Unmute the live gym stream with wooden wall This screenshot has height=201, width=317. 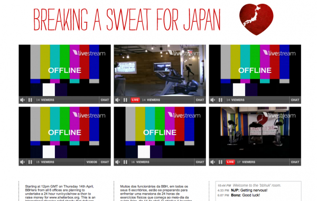click(118, 100)
